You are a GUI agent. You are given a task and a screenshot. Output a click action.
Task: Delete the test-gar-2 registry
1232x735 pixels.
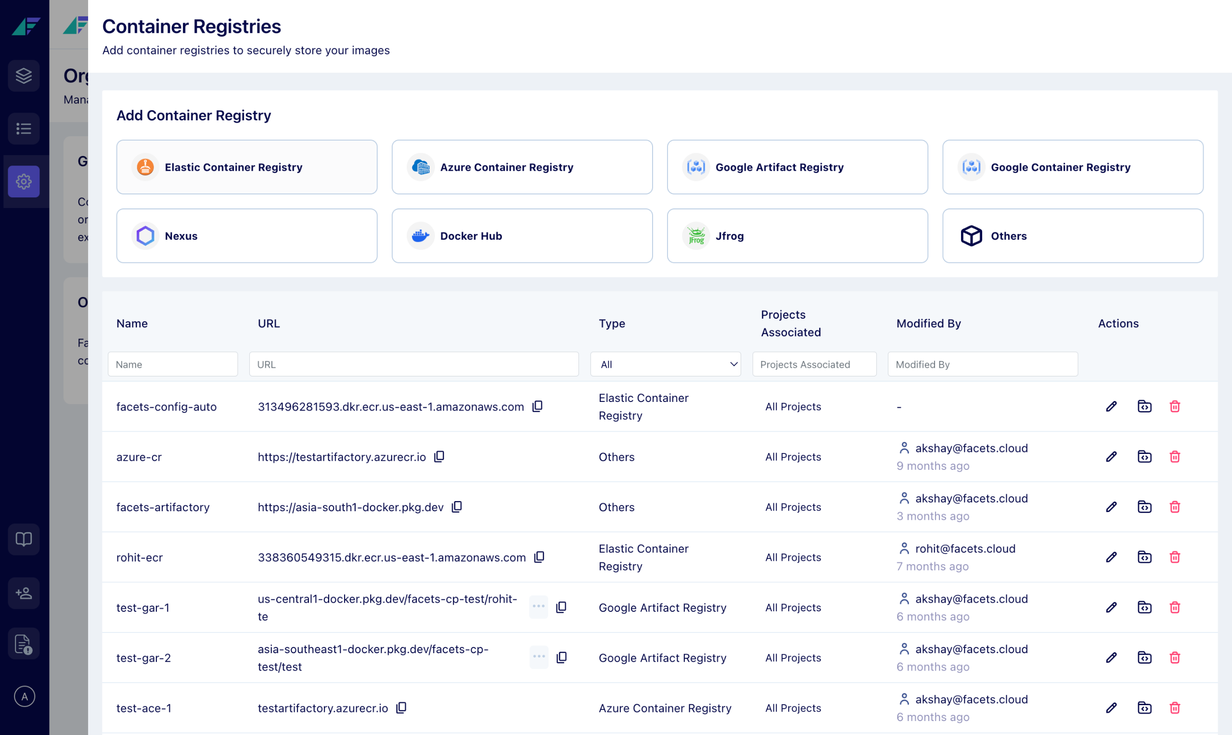point(1175,658)
